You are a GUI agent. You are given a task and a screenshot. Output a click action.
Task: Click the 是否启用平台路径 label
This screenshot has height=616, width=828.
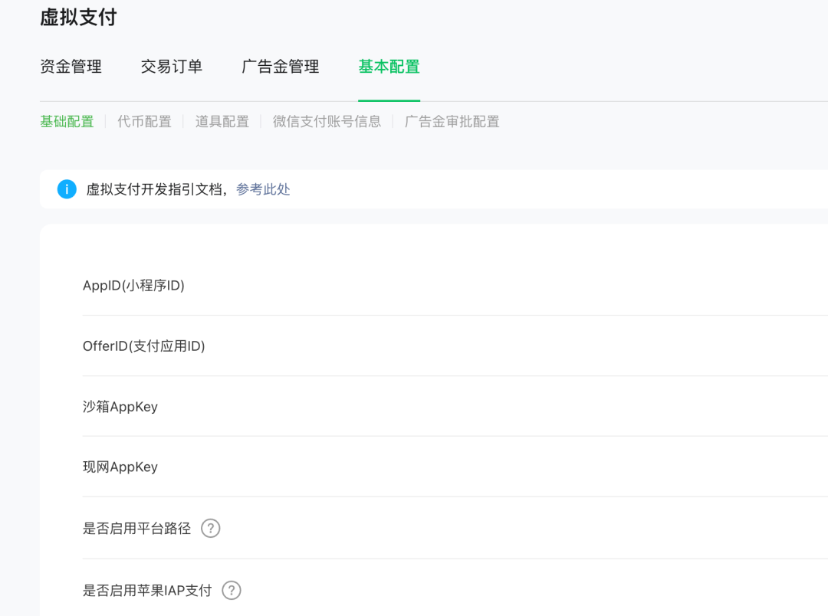pos(136,529)
